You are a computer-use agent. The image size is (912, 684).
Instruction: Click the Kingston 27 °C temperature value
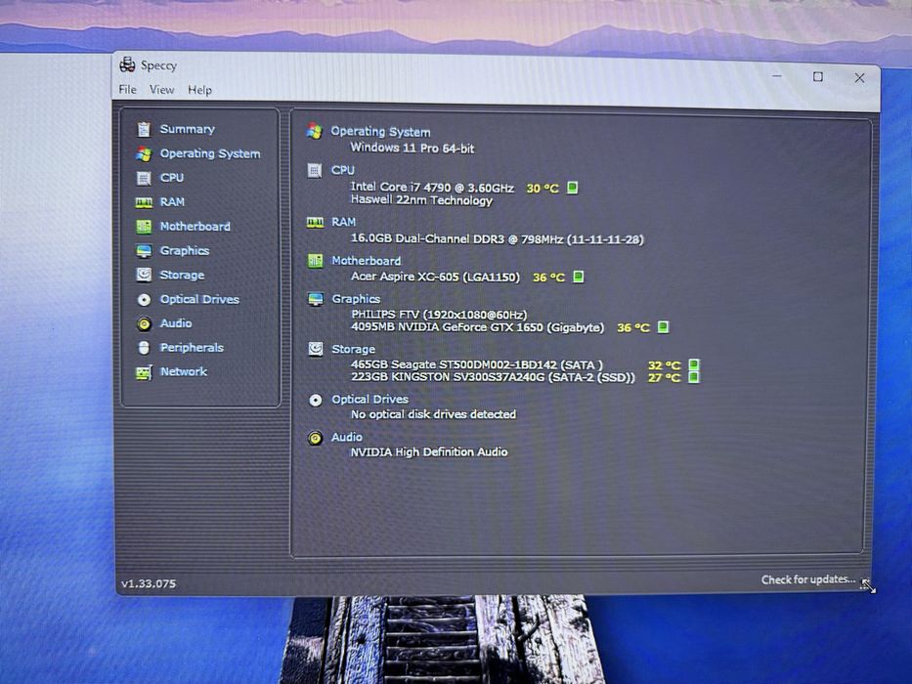point(665,377)
